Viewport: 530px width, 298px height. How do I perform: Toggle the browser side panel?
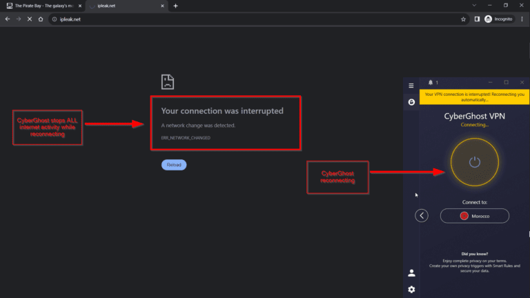(x=477, y=19)
